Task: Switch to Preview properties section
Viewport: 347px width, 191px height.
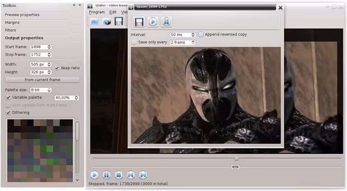Action: pyautogui.click(x=22, y=15)
